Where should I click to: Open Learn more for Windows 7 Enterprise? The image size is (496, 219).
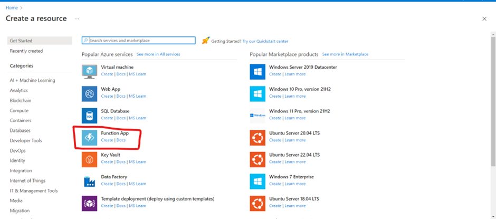pos(295,184)
